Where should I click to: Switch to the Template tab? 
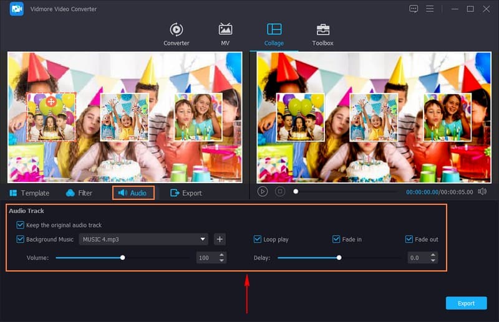pos(29,193)
